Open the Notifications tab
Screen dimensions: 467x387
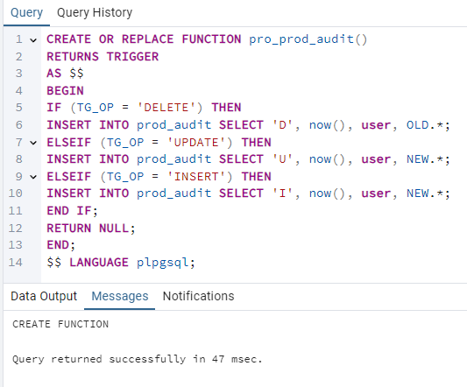(198, 296)
